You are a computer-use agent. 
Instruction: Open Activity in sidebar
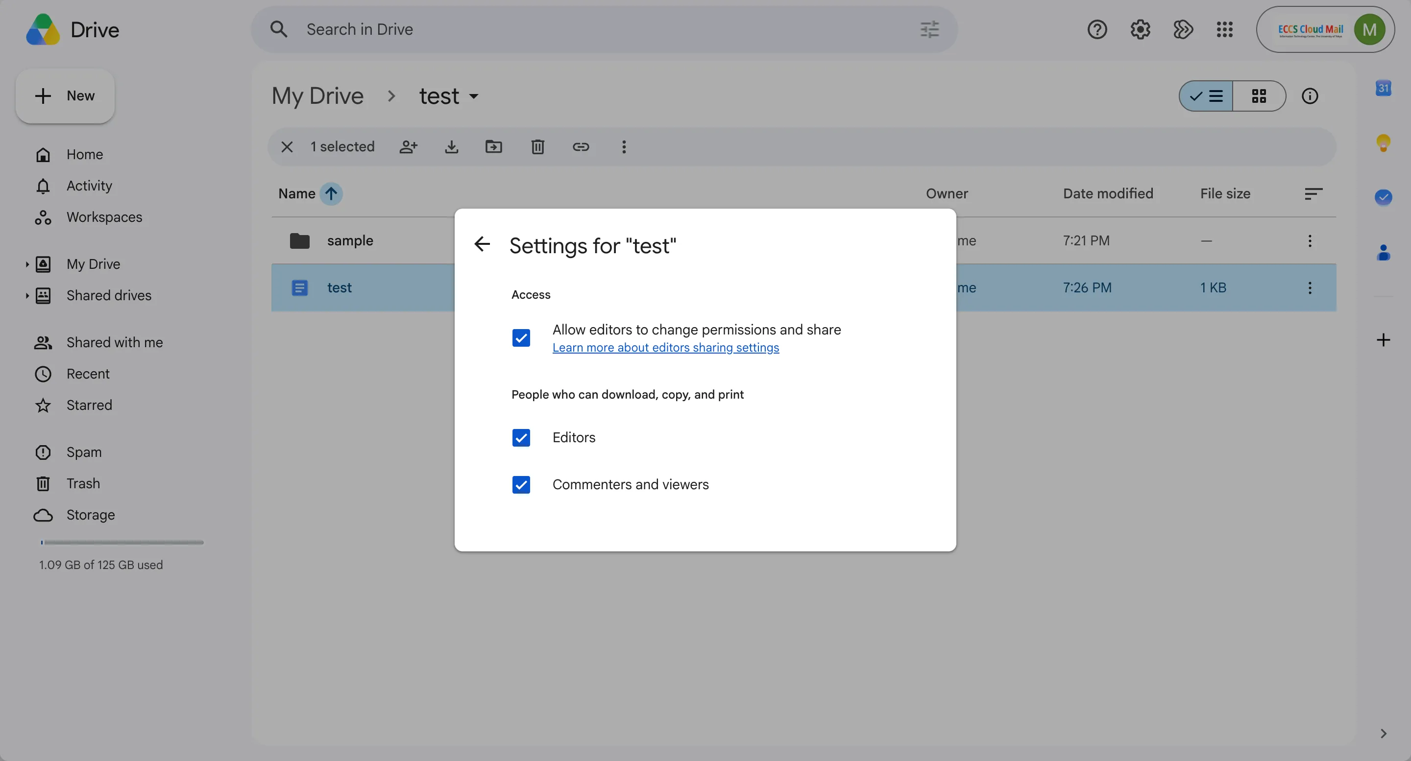tap(89, 186)
